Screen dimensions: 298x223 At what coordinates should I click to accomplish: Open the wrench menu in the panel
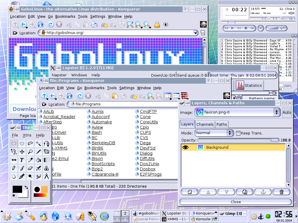30,216
